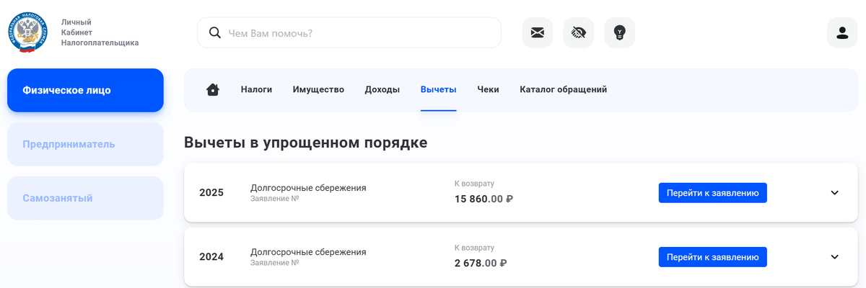Screen dimensions: 866x288
Task: Open the messages envelope icon
Action: point(537,32)
